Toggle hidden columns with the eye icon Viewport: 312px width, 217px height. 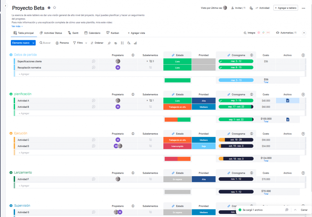point(116,43)
